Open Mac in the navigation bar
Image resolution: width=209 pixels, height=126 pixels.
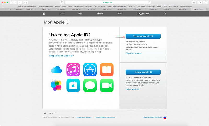61,14
